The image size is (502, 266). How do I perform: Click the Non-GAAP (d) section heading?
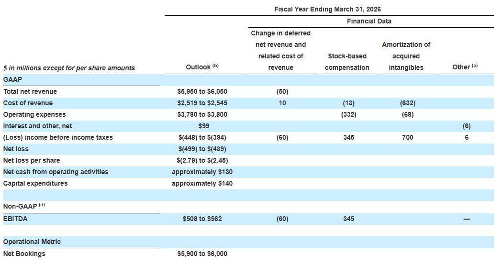(x=24, y=206)
